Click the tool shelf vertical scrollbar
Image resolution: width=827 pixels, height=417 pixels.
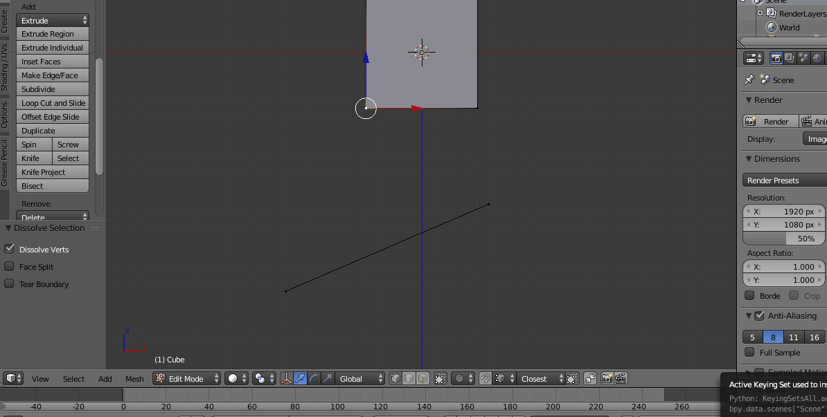coord(99,116)
